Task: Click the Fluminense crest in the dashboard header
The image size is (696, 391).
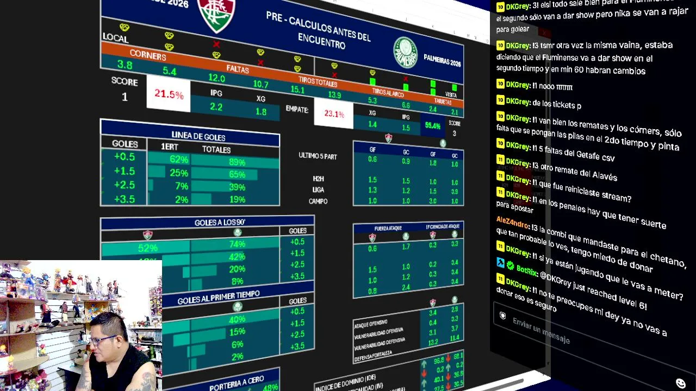Action: [216, 15]
